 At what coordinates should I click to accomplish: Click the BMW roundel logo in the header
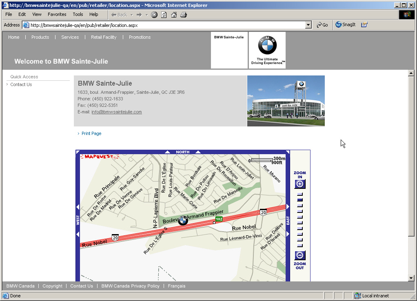point(267,45)
